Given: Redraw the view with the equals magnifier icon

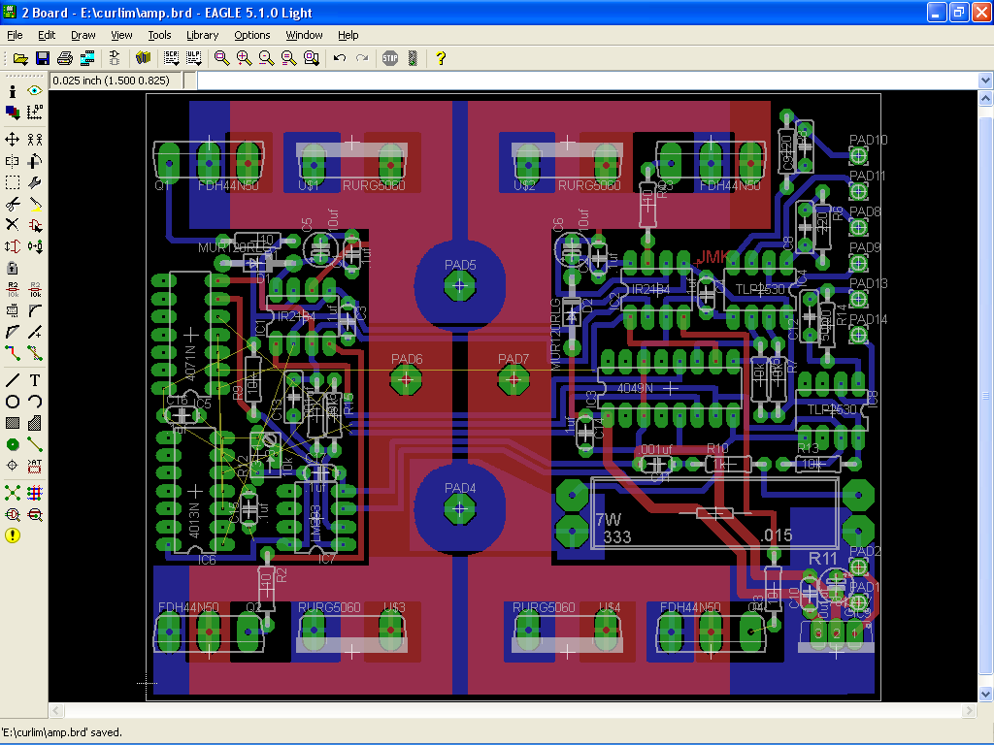Looking at the screenshot, I should [x=289, y=58].
